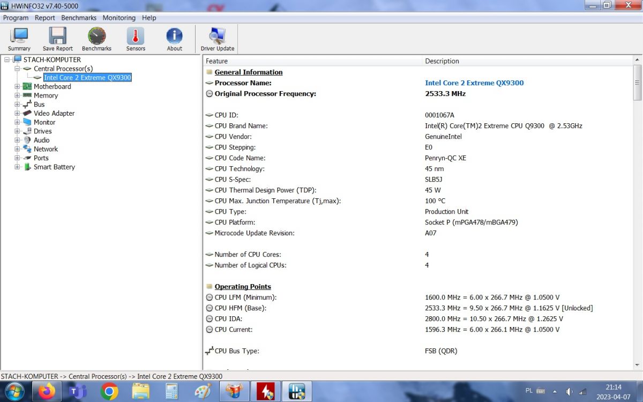Open the Report menu
The image size is (643, 402).
[45, 18]
